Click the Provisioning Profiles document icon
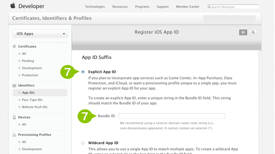This screenshot has width=275, height=154. (14, 135)
